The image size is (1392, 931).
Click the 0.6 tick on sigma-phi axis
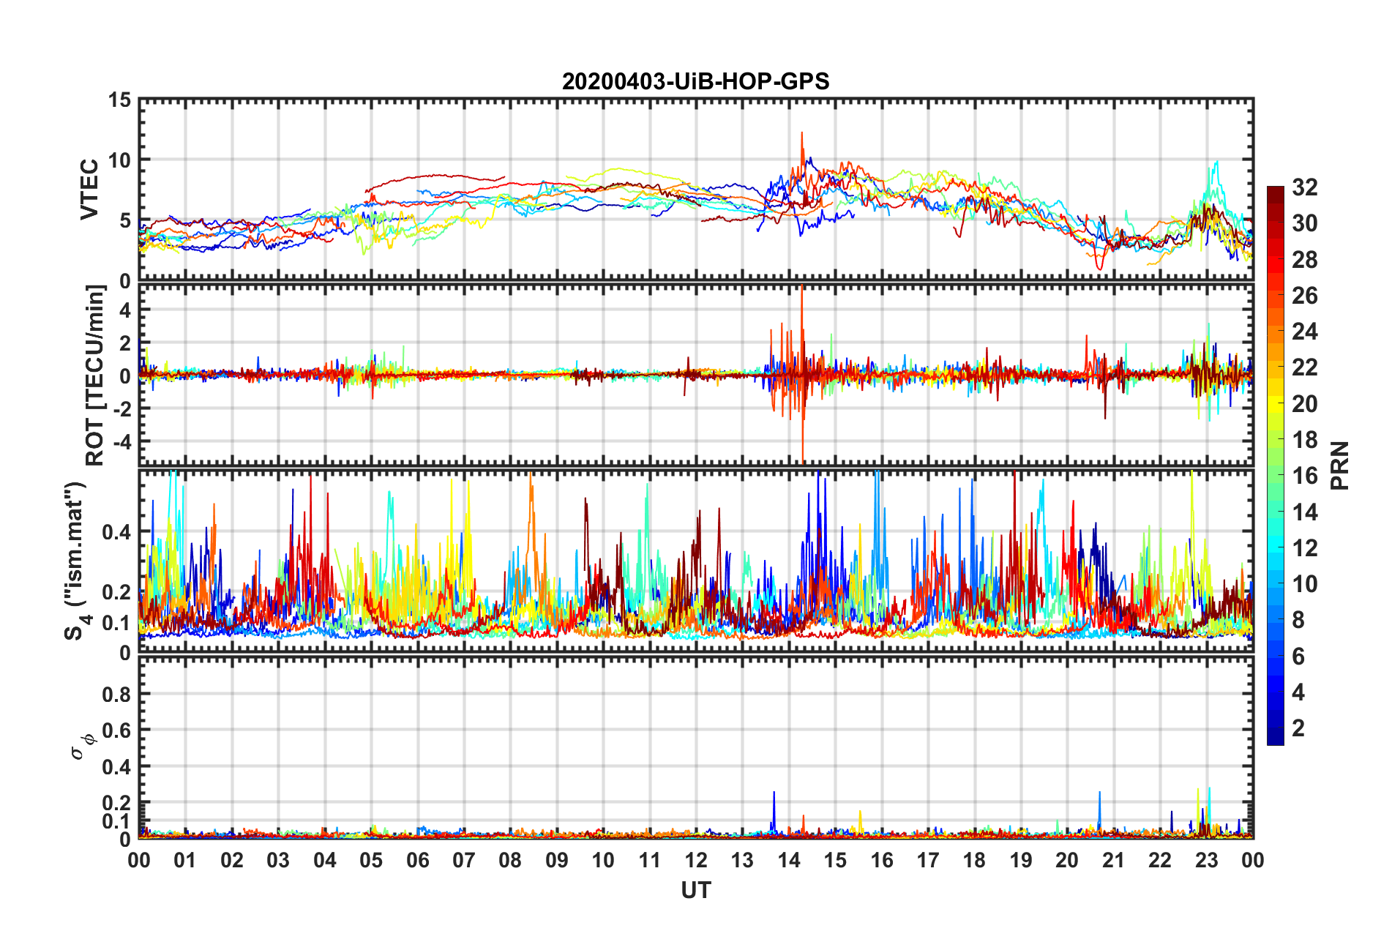click(118, 730)
